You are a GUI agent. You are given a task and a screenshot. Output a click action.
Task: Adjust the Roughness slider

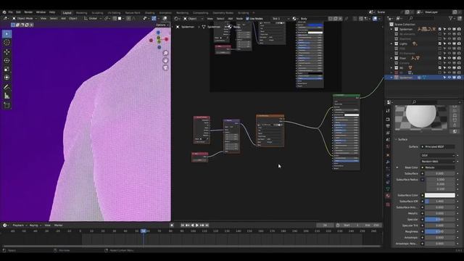(440, 231)
